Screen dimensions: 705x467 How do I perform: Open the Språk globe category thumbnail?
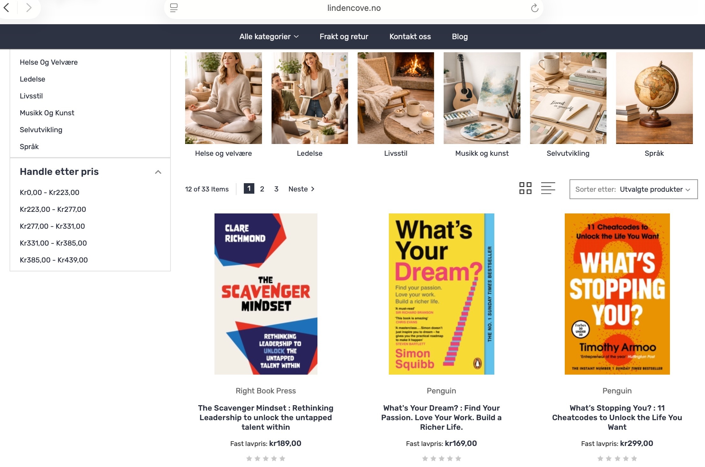654,98
